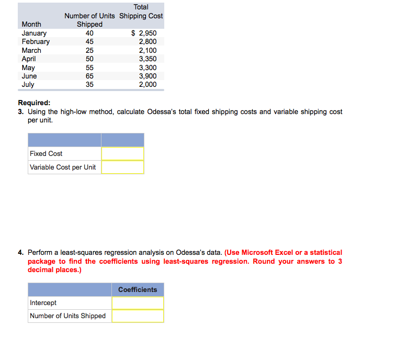The width and height of the screenshot is (396, 337).
Task: Click the February month cell
Action: tap(36, 41)
